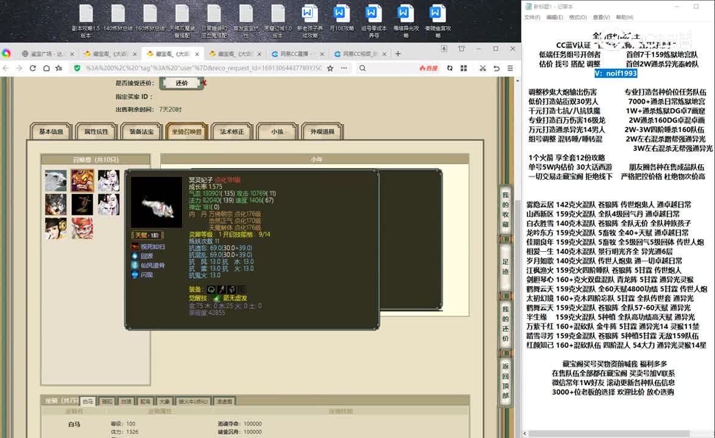
Task: Select the 回源 skill icon
Action: pyautogui.click(x=135, y=256)
